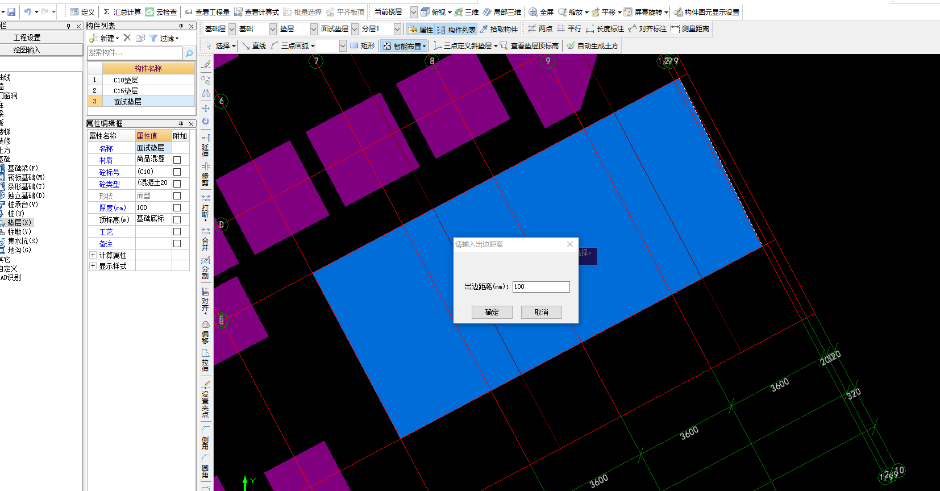Select 集水坑(S) in navigation tree
This screenshot has width=940, height=491.
[23, 241]
